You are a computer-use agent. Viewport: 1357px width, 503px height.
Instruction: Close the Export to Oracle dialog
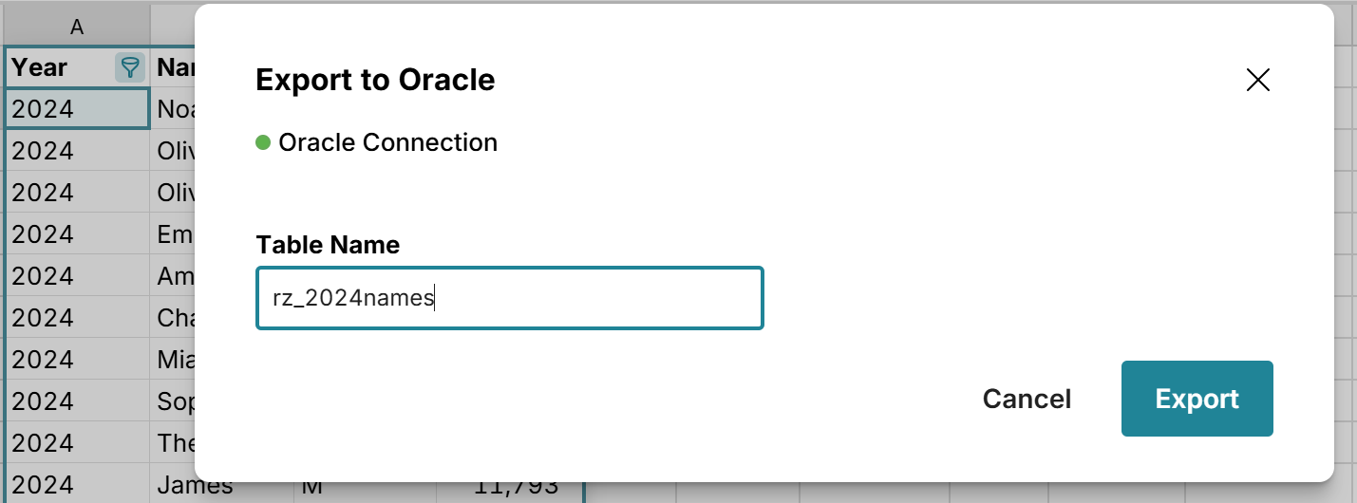click(x=1257, y=80)
